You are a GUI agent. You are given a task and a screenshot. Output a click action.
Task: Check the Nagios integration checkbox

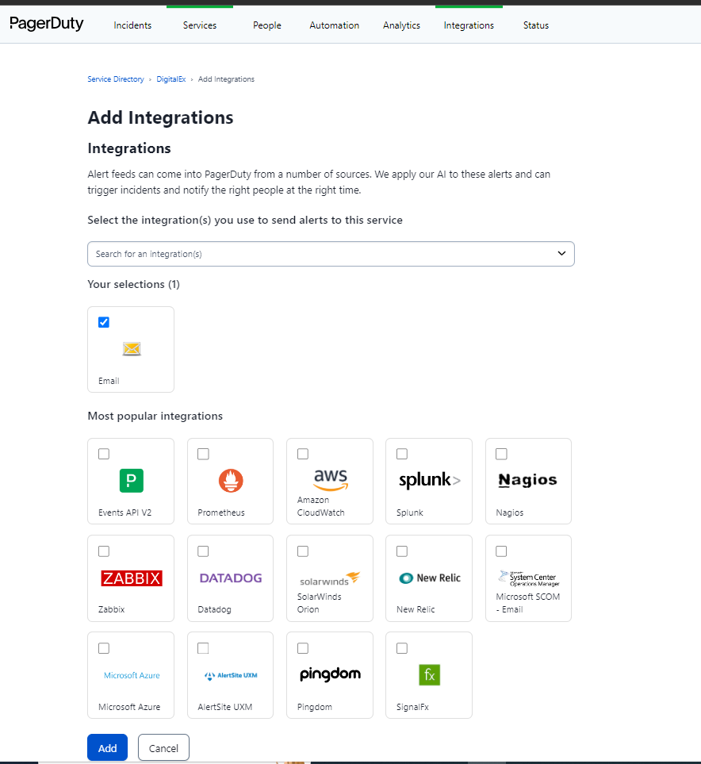click(501, 454)
